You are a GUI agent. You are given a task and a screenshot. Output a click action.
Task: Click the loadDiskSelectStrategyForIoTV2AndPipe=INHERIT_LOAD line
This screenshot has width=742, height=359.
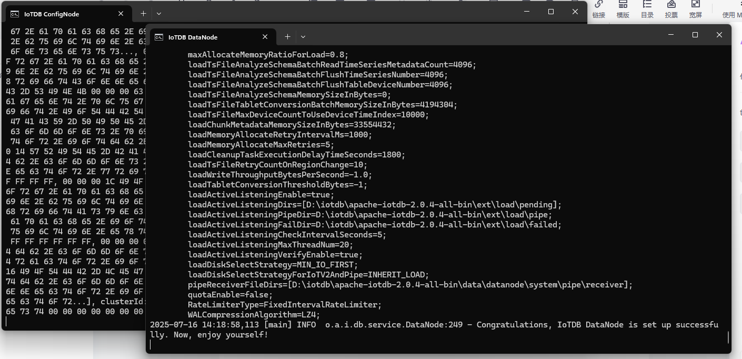pos(308,275)
